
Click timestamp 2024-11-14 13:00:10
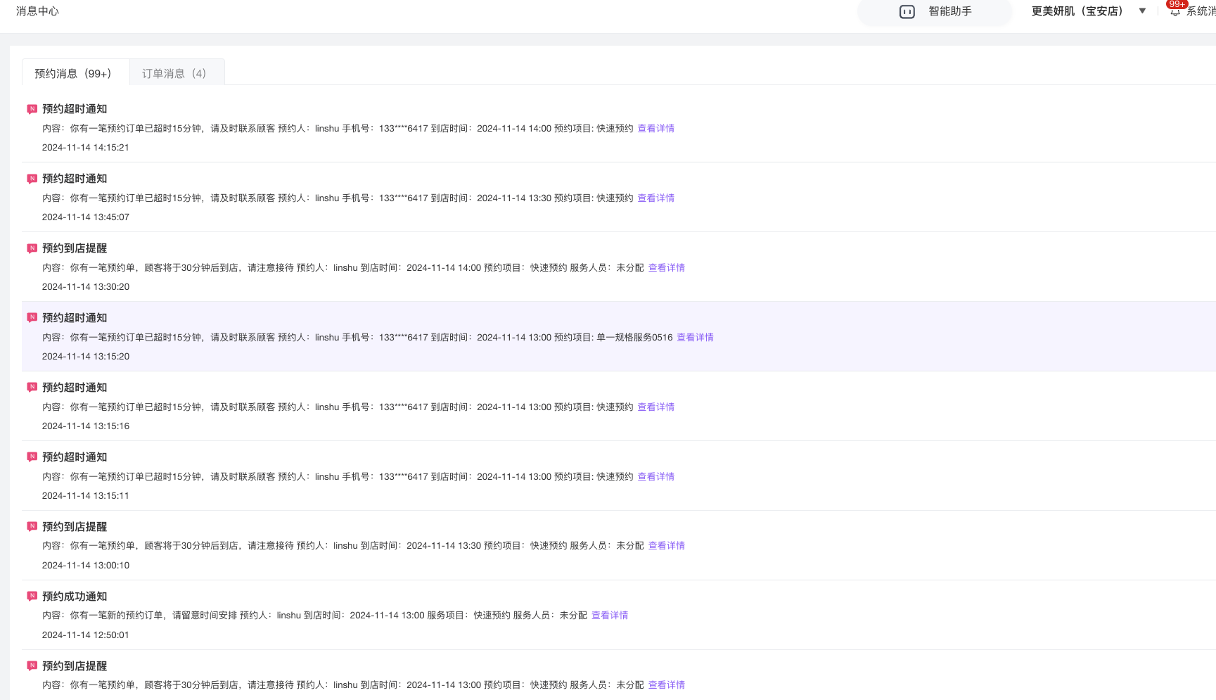click(x=85, y=566)
